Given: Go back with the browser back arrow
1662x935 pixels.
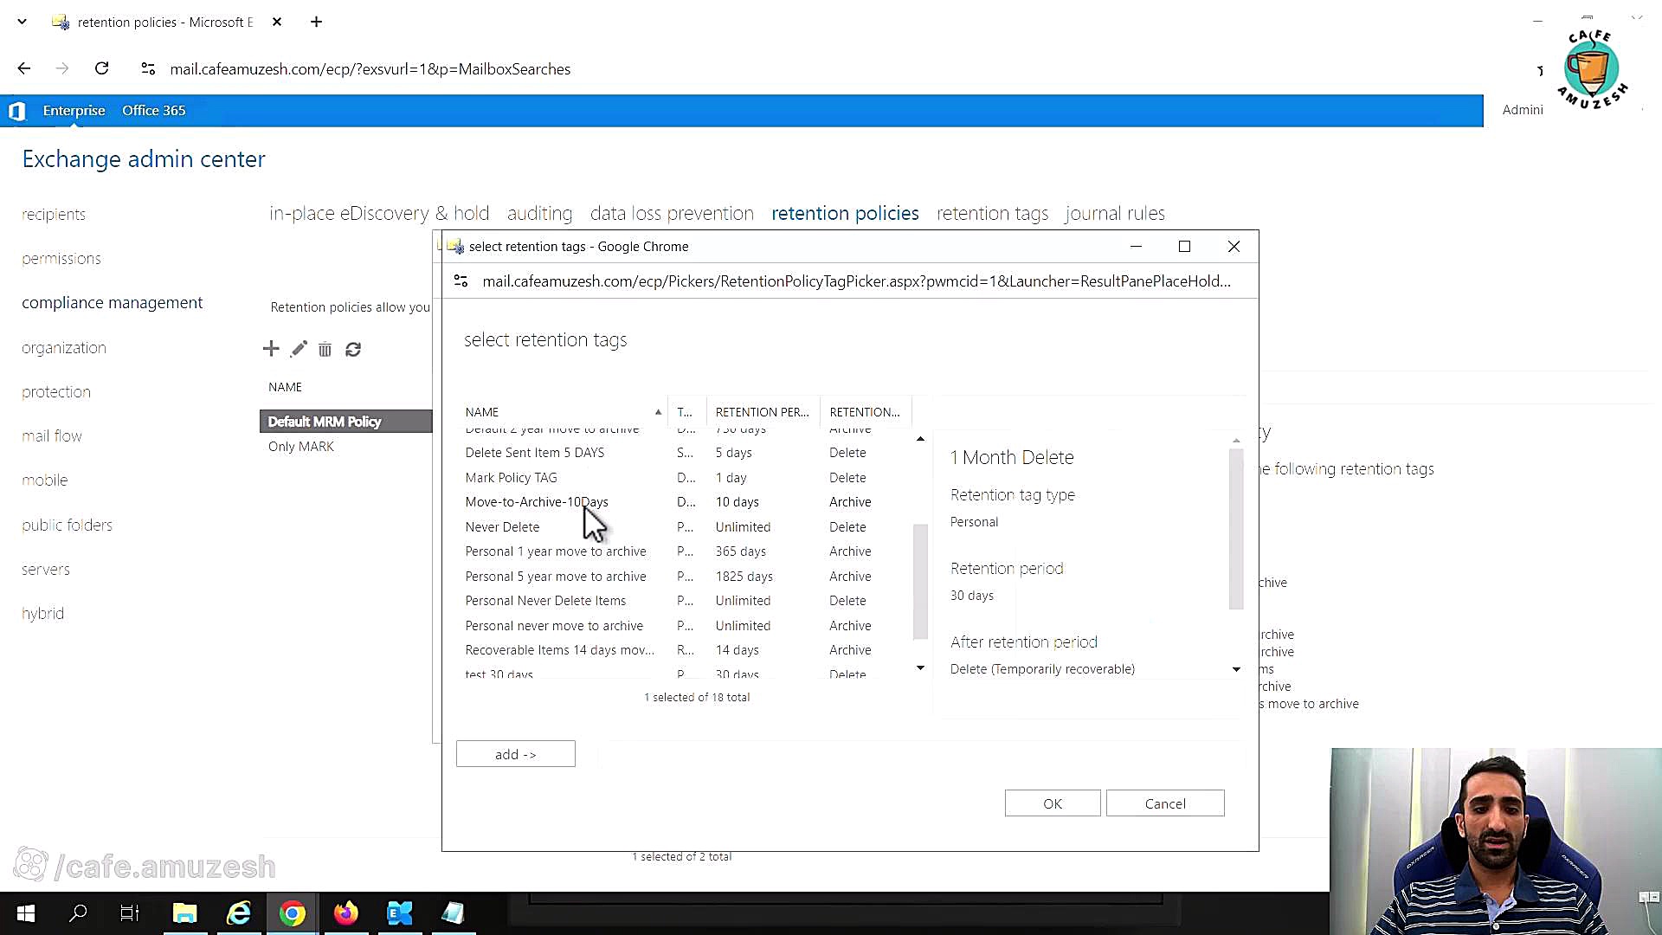Looking at the screenshot, I should click(24, 68).
